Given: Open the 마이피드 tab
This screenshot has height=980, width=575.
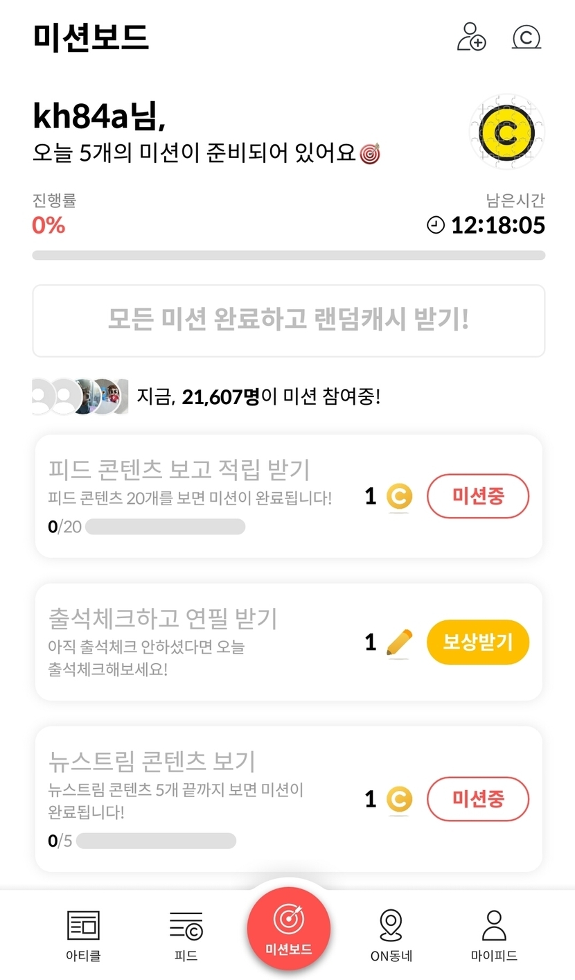Looking at the screenshot, I should coord(493,936).
